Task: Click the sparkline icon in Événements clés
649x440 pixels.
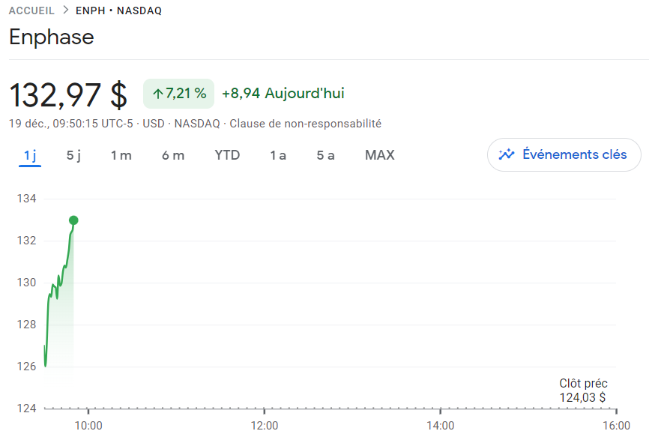Action: [506, 154]
